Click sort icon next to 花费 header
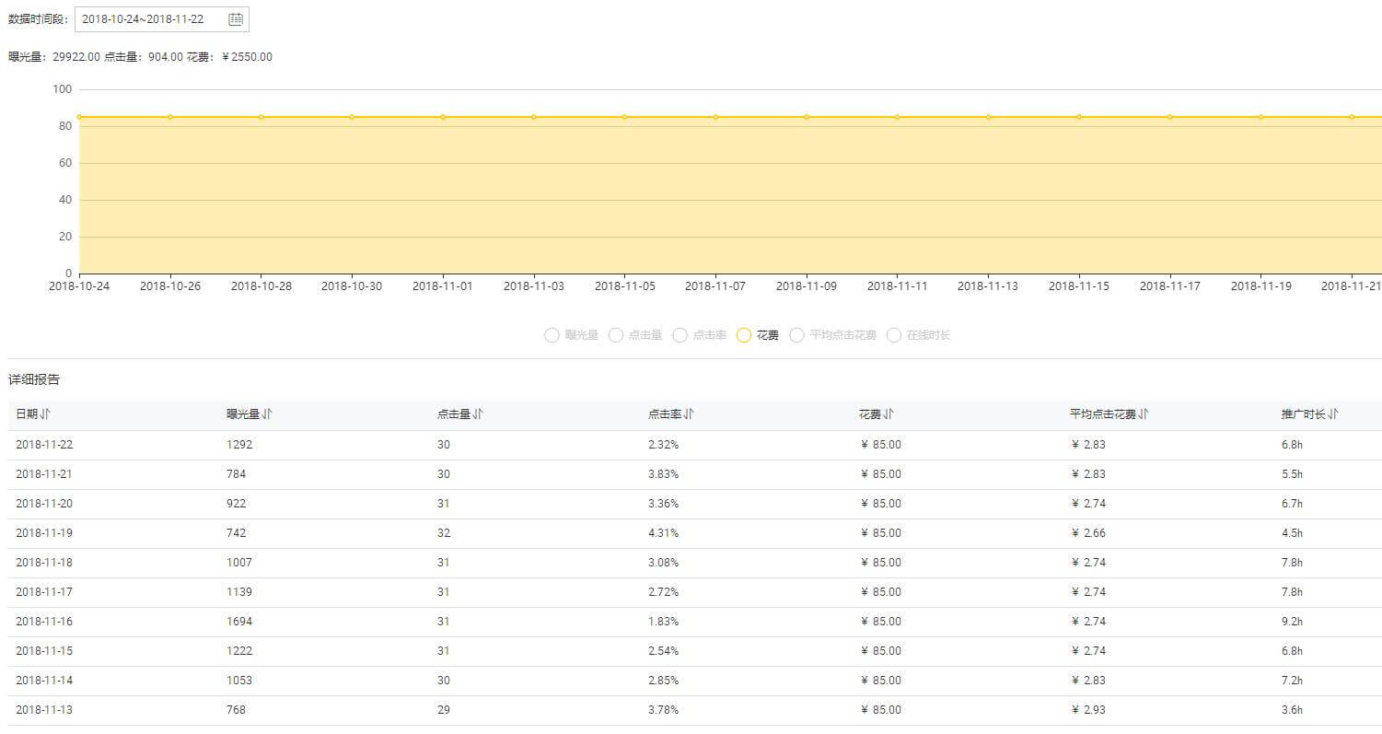This screenshot has width=1382, height=734. (888, 414)
